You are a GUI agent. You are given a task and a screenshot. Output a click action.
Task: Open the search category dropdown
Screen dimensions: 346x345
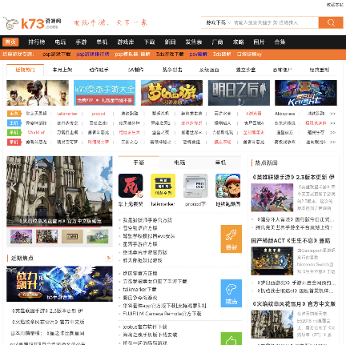[218, 22]
